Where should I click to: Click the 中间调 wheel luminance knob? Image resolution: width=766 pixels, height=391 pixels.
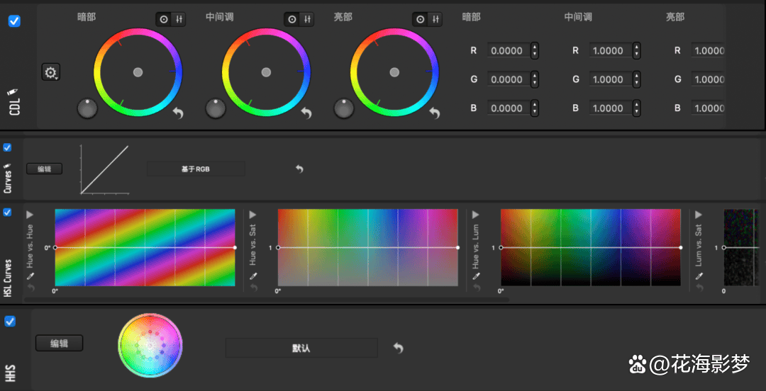215,108
